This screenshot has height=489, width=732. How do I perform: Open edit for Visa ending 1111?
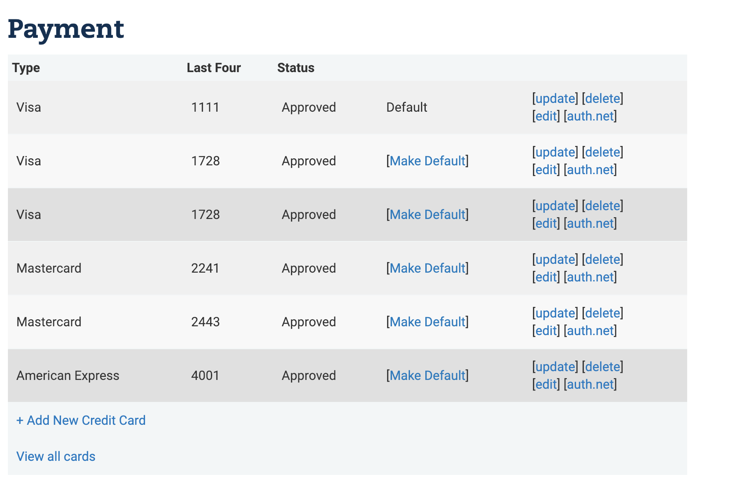(x=546, y=116)
